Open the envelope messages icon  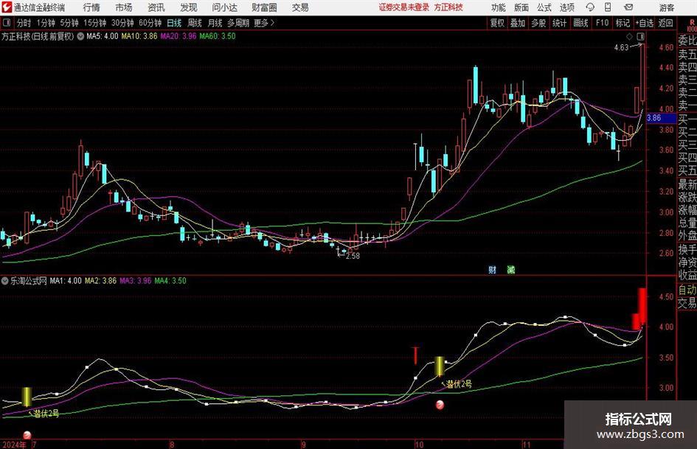point(628,7)
